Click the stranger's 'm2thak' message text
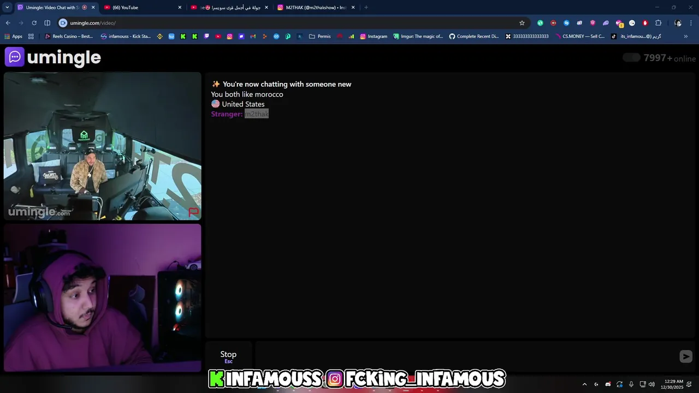 pyautogui.click(x=257, y=114)
